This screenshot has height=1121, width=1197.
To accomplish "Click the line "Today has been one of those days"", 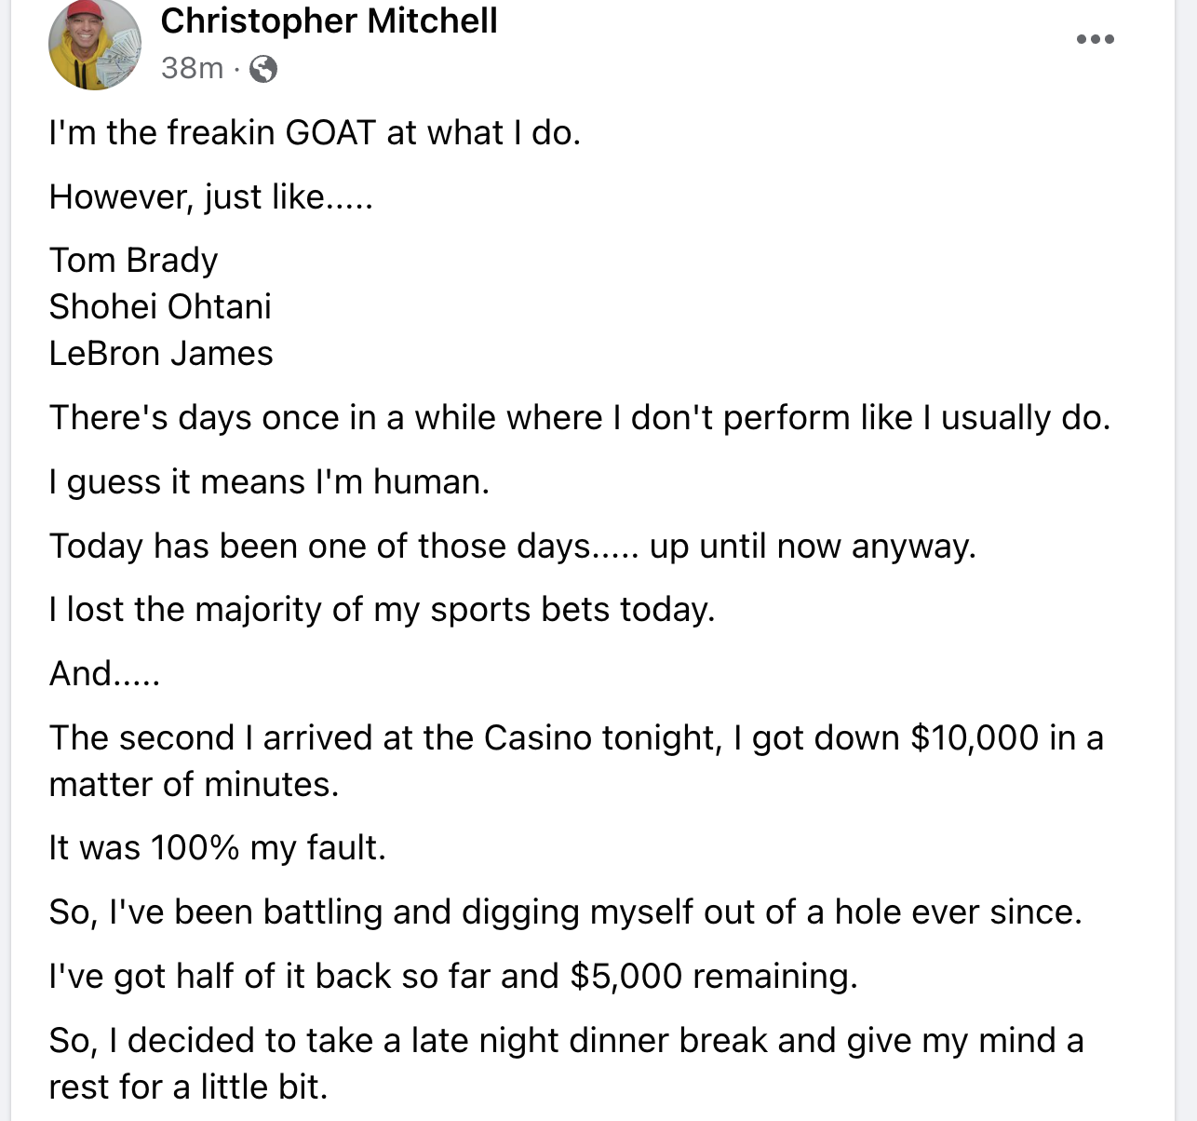I will pyautogui.click(x=513, y=547).
